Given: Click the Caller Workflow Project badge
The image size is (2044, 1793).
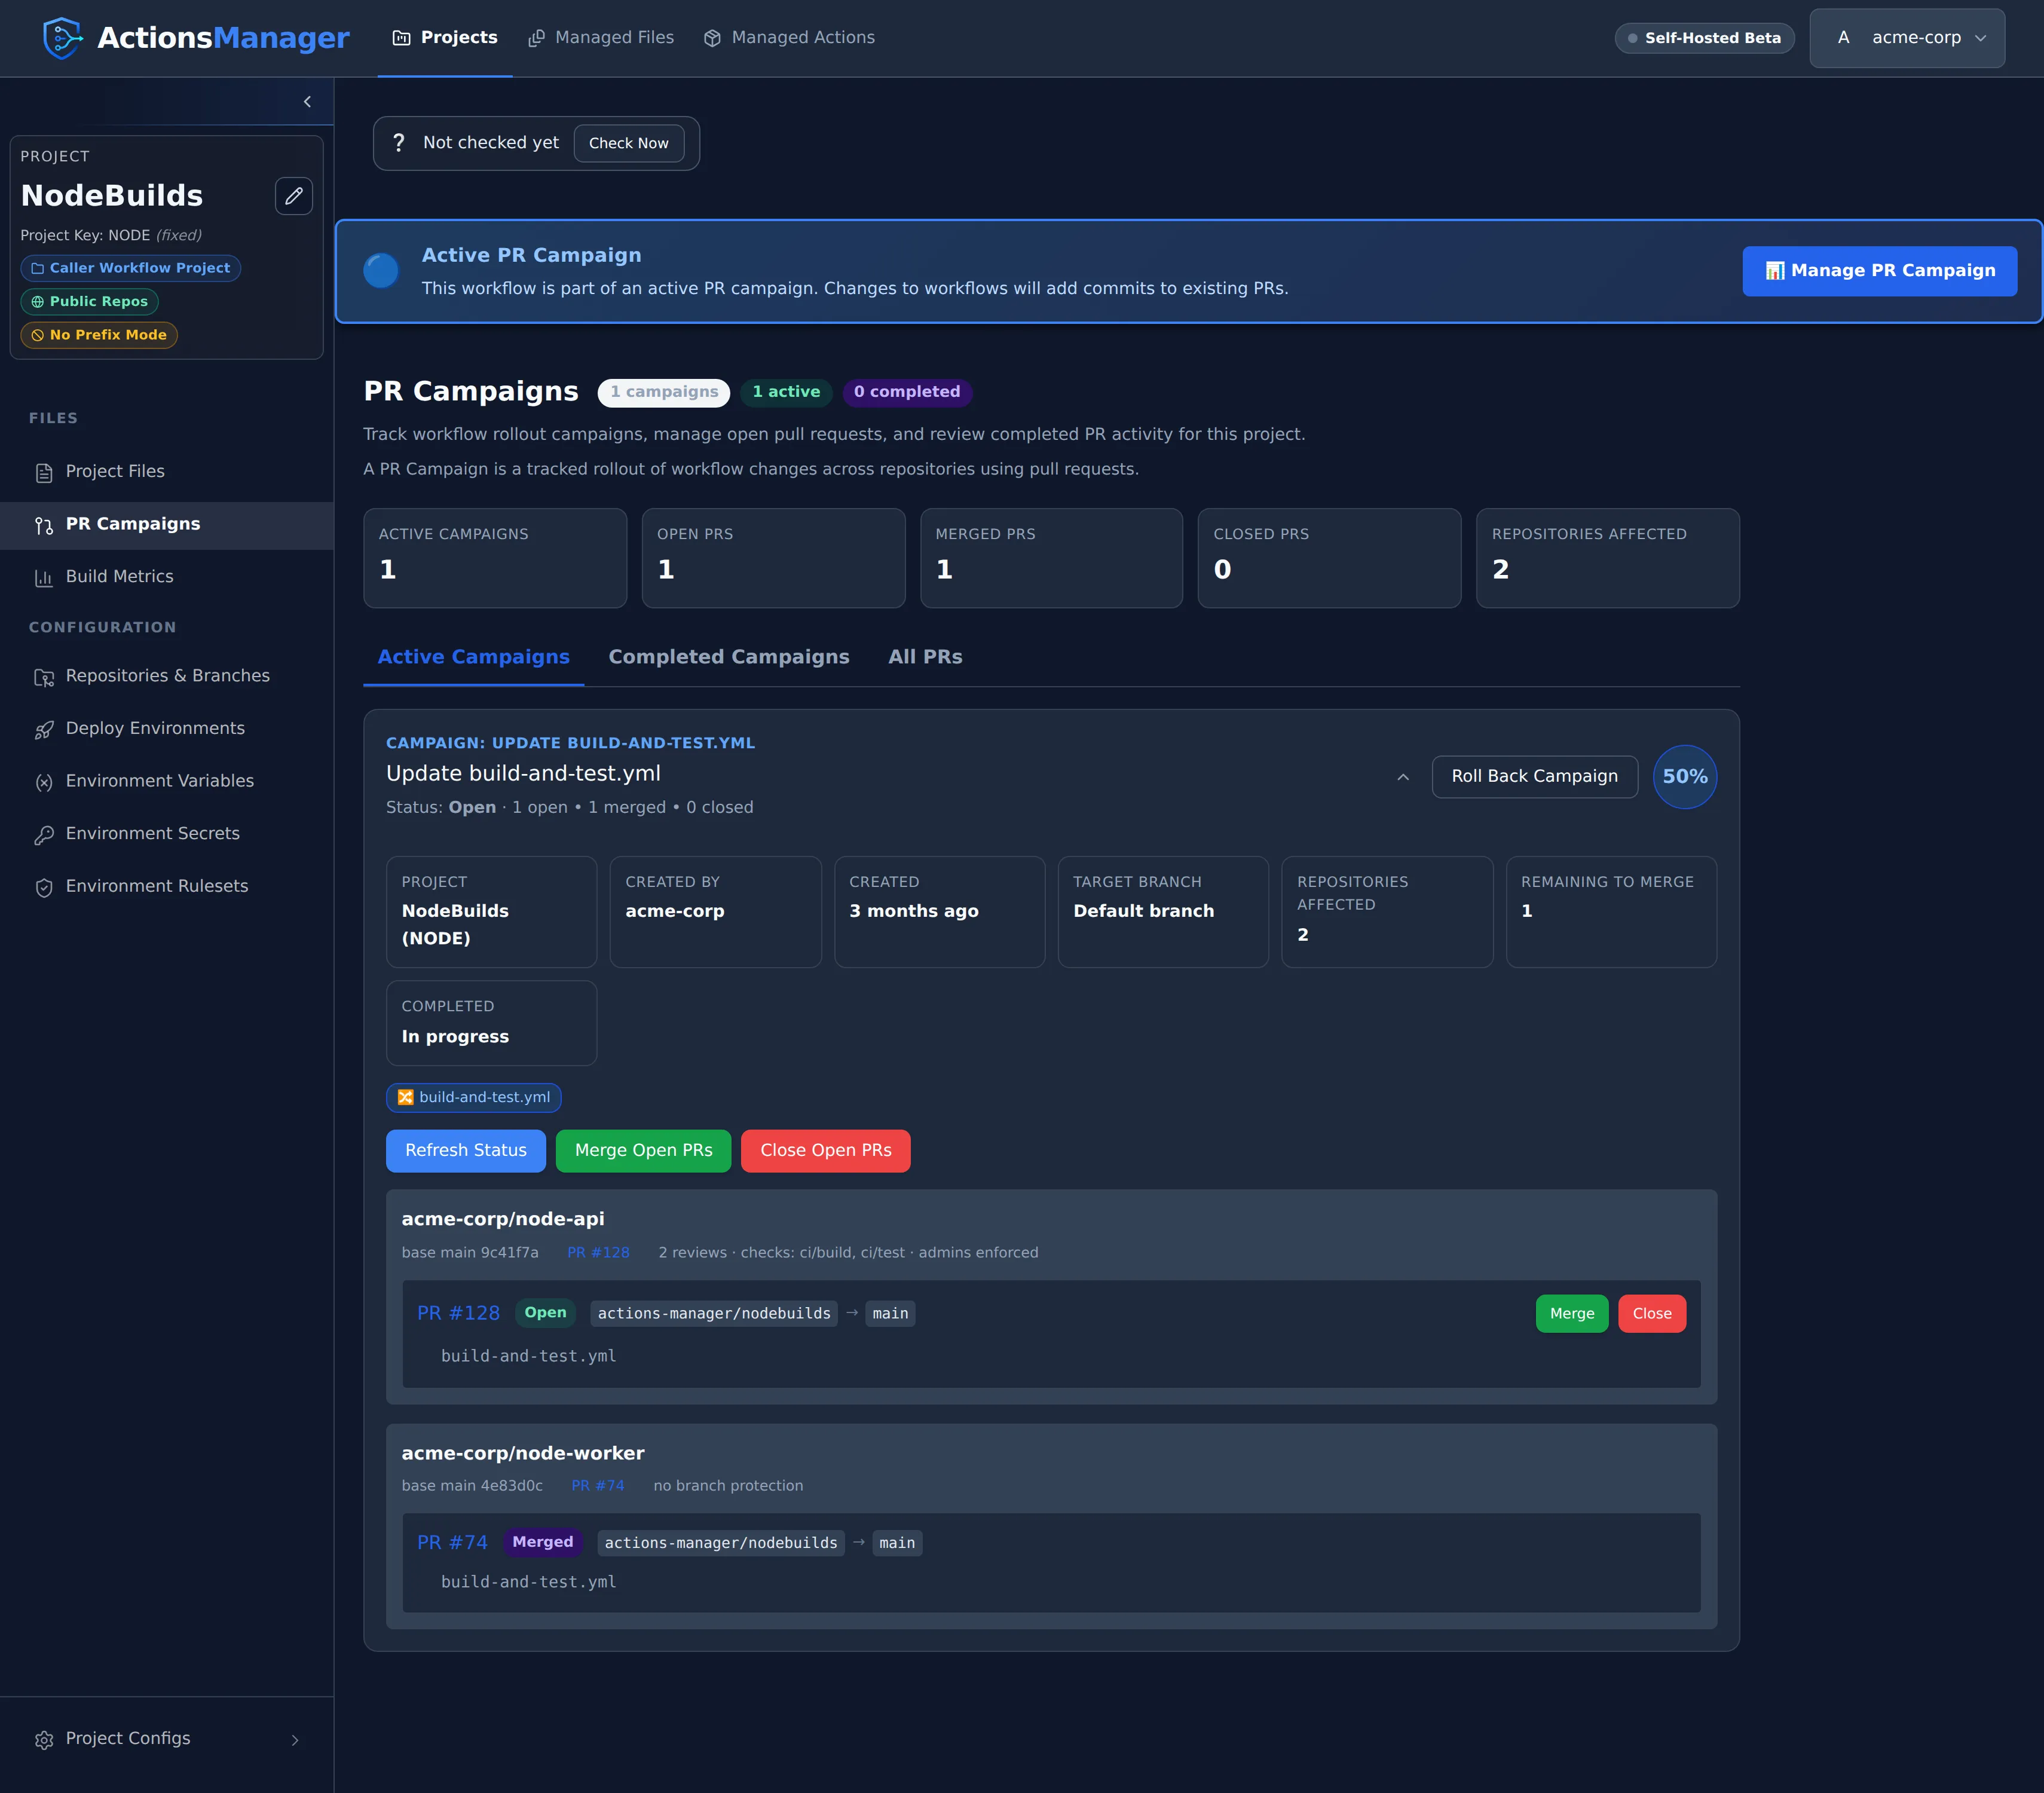Looking at the screenshot, I should click(x=130, y=268).
